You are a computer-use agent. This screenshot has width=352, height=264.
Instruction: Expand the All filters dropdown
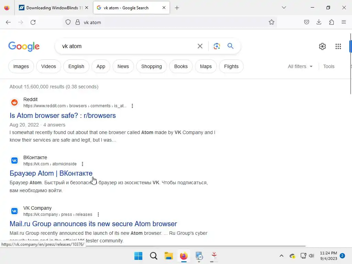[300, 66]
